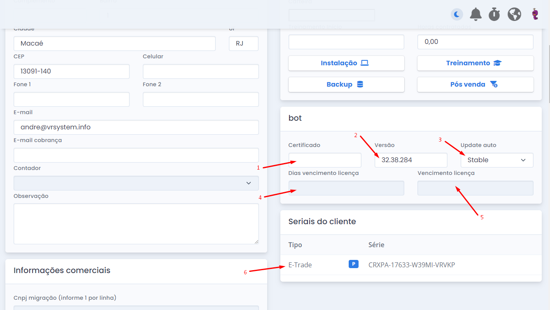Click the Pós venda button
The height and width of the screenshot is (310, 550).
coord(475,85)
